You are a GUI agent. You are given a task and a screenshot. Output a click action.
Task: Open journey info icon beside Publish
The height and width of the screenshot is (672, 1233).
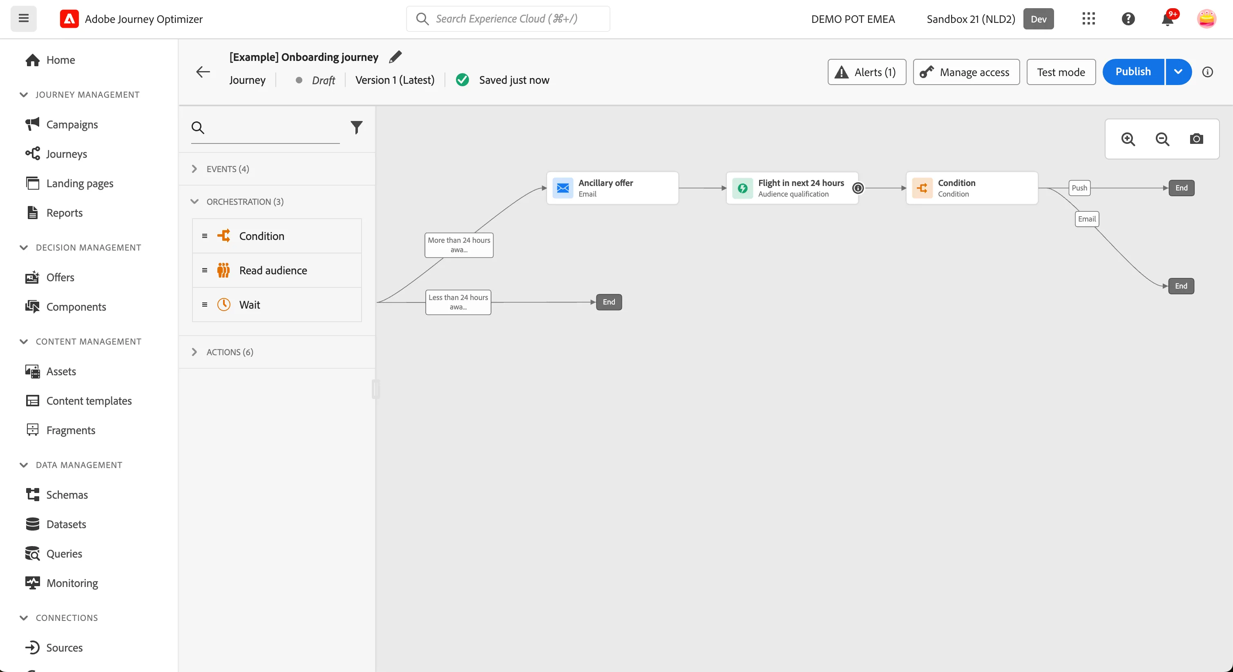(1207, 72)
